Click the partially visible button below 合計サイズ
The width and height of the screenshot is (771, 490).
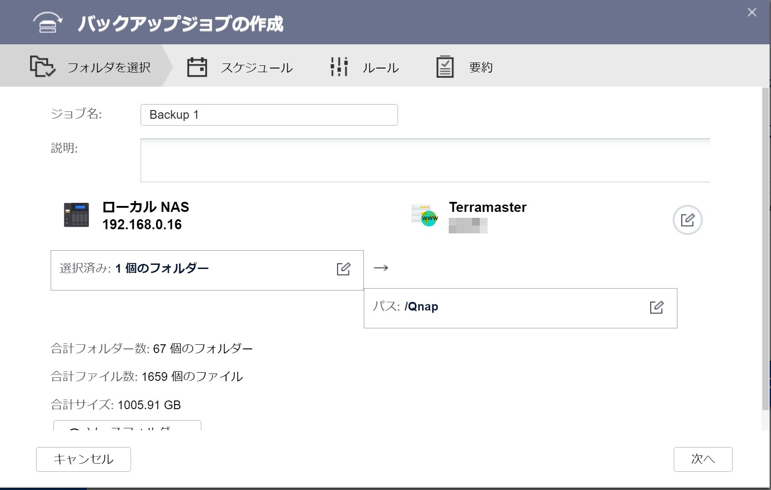pos(127,426)
